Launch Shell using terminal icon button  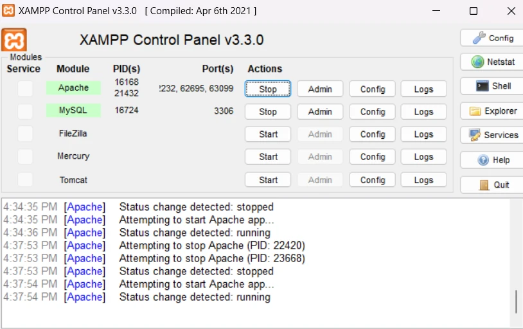click(492, 86)
